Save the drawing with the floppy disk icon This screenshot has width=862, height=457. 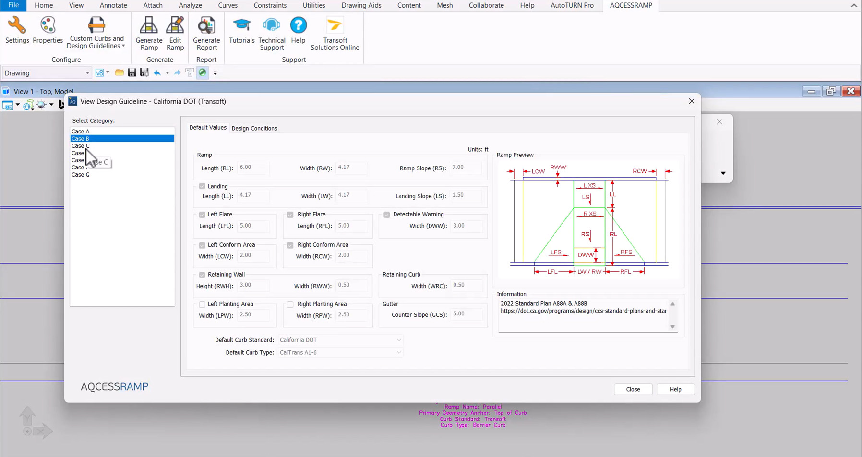click(132, 72)
